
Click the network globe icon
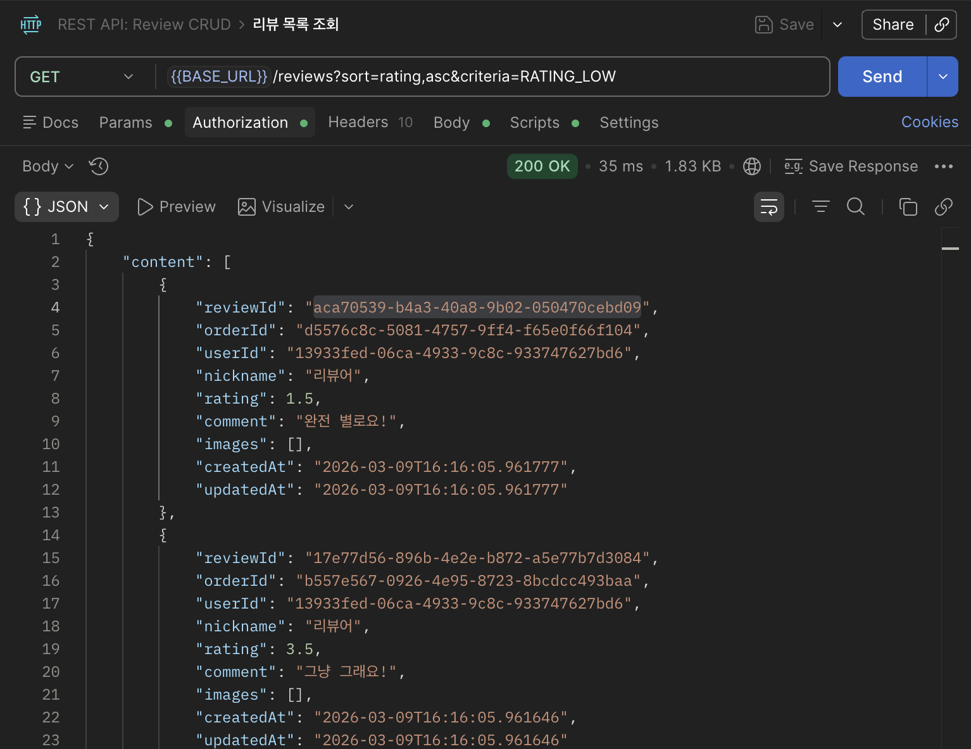coord(752,166)
